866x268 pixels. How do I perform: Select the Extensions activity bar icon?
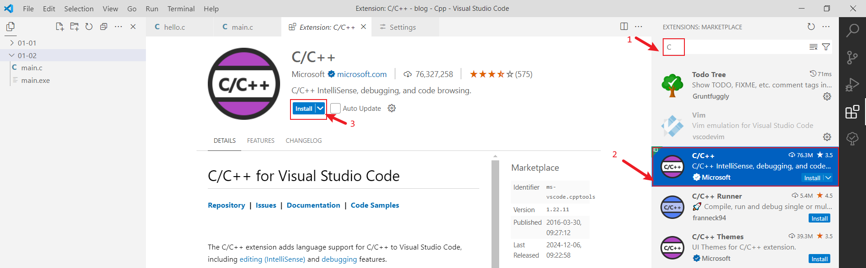point(852,112)
